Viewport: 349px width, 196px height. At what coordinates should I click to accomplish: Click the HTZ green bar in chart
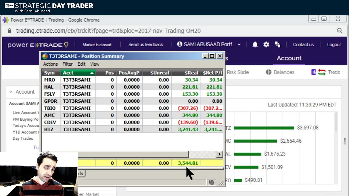point(264,128)
